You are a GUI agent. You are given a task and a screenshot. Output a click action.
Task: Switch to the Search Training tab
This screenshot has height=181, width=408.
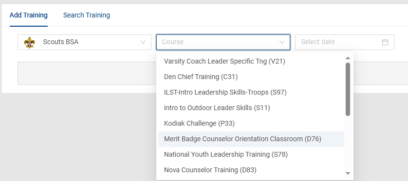86,15
